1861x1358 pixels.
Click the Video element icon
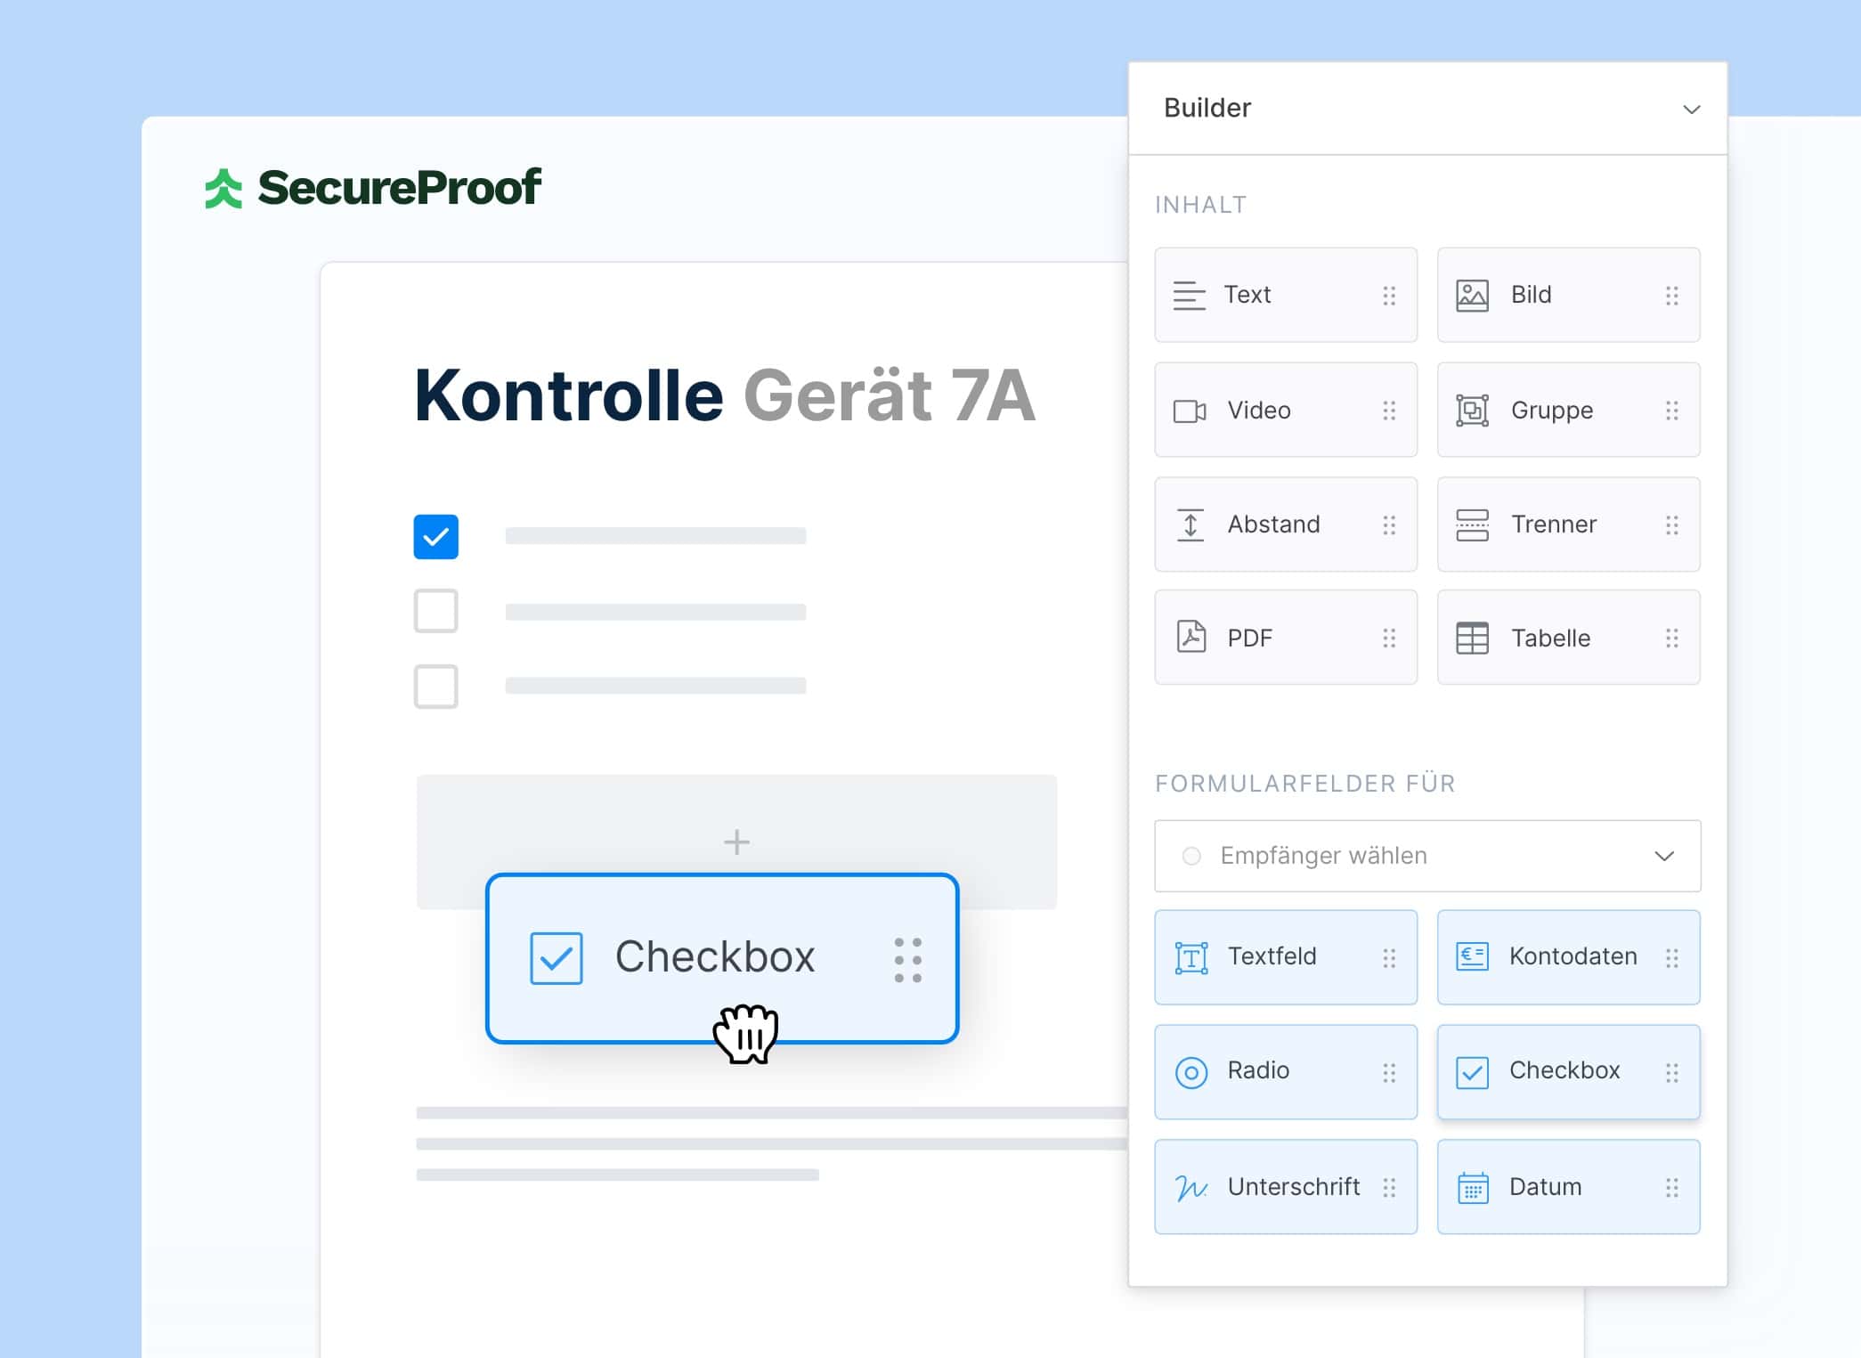point(1189,411)
